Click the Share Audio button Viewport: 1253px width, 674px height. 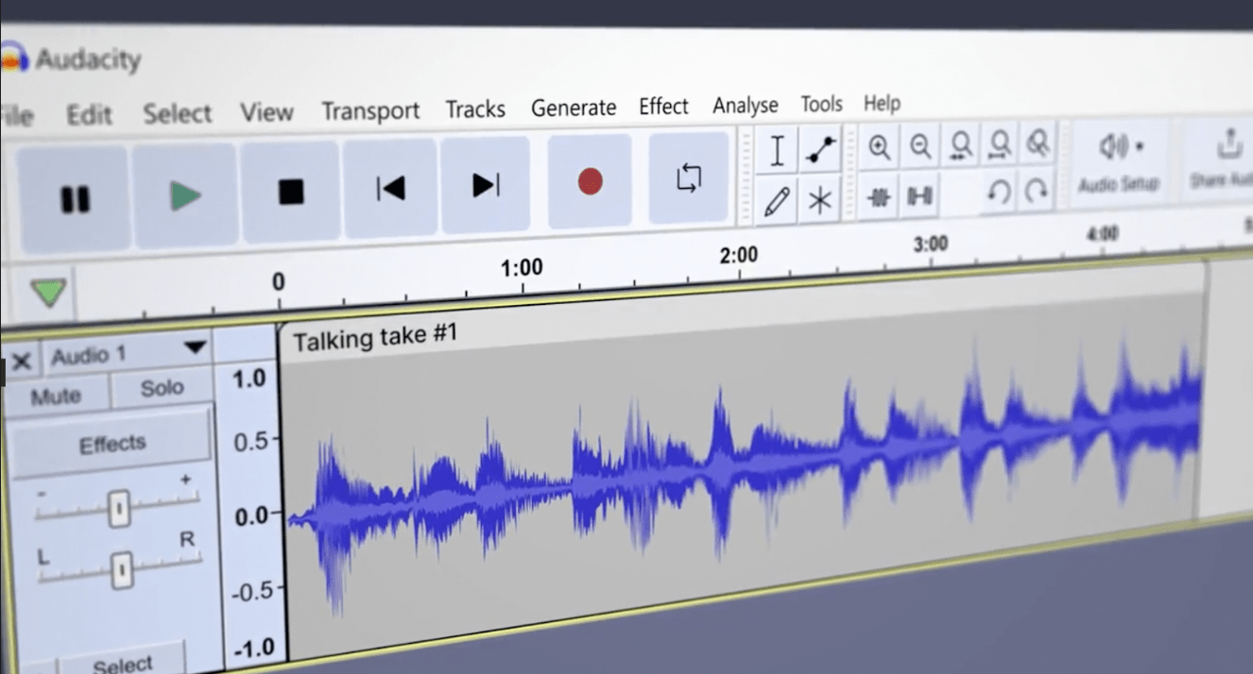pyautogui.click(x=1225, y=157)
